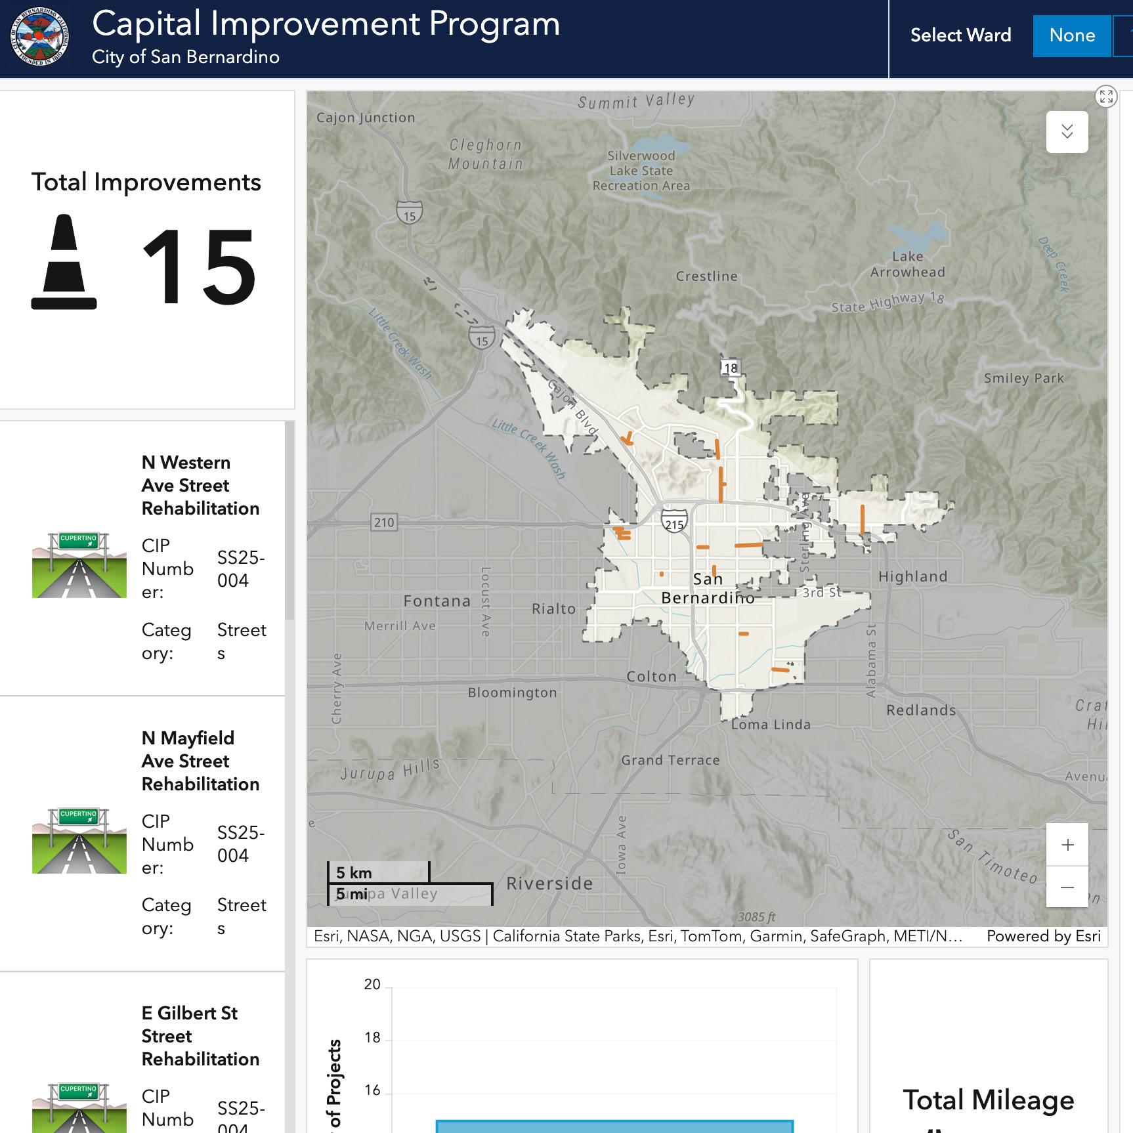Screen dimensions: 1133x1133
Task: Click the Lake Arrowhead label on the map
Action: [x=908, y=265]
